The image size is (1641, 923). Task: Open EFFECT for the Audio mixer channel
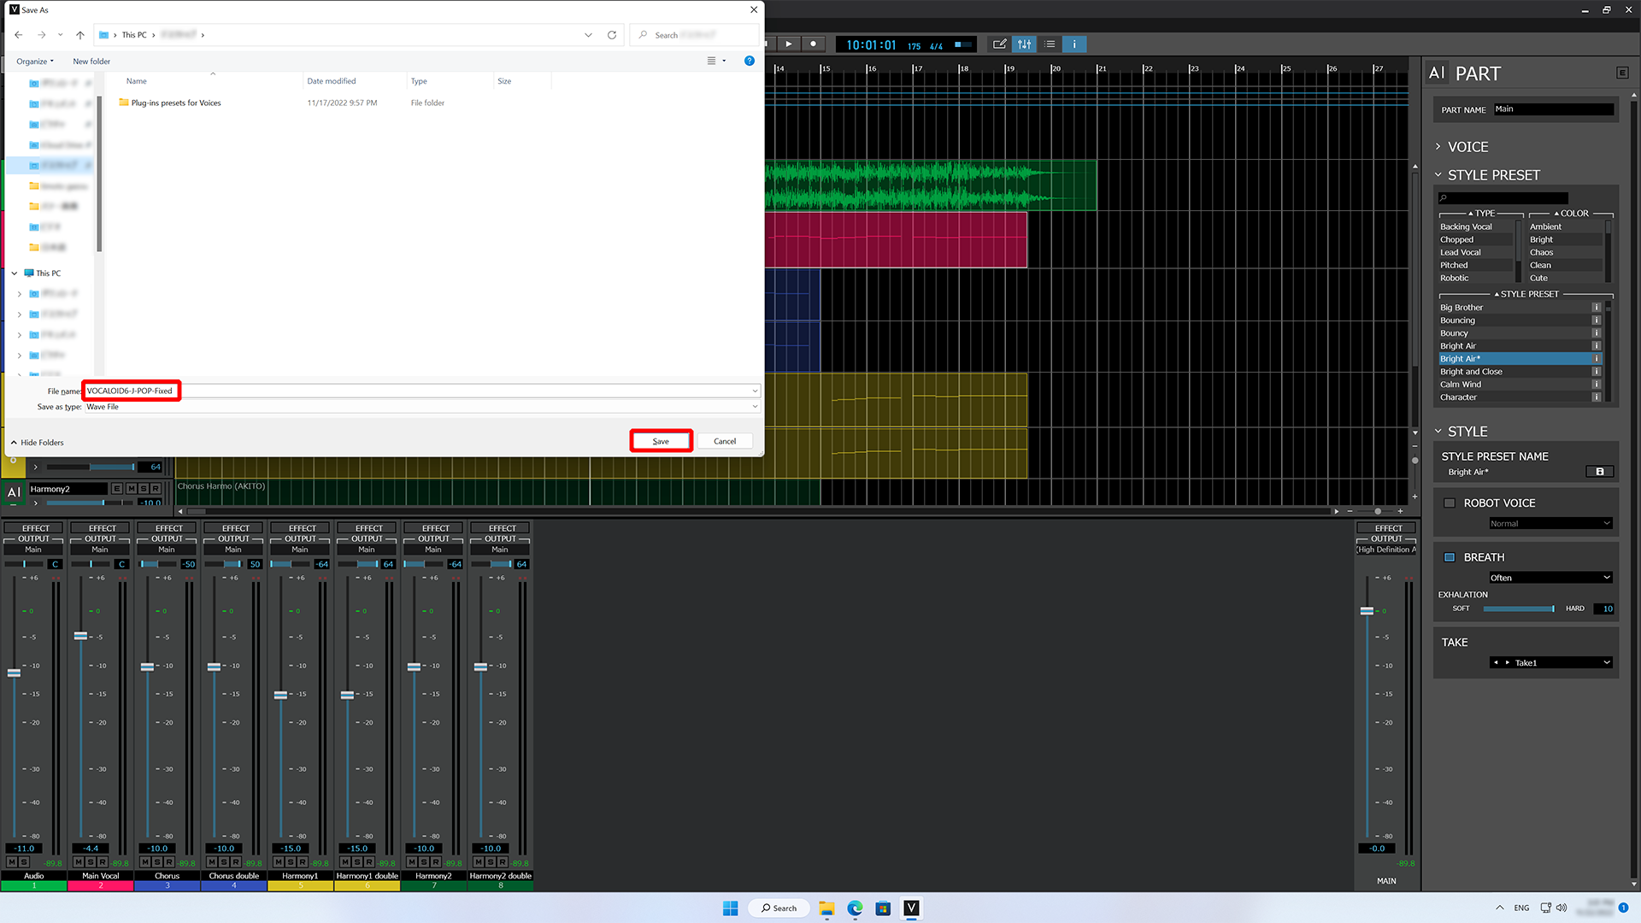[x=35, y=528]
